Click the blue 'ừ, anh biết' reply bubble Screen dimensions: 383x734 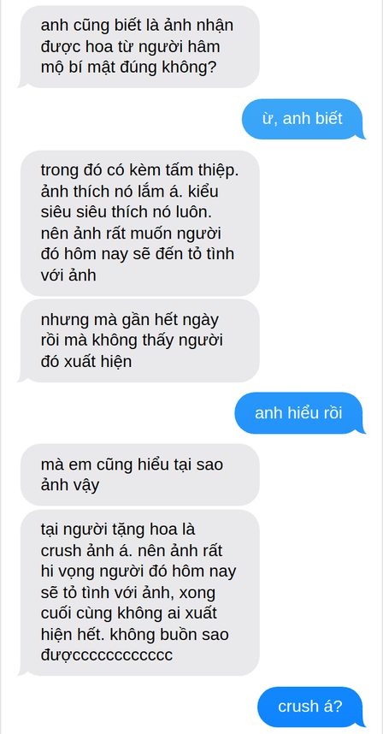pos(302,119)
